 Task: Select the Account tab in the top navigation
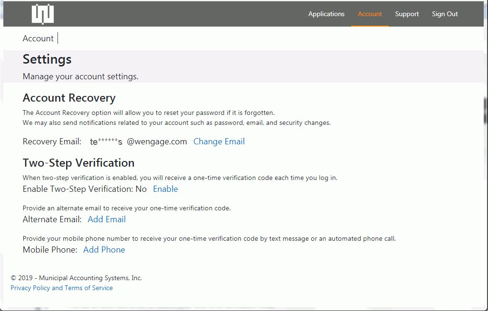[x=370, y=14]
